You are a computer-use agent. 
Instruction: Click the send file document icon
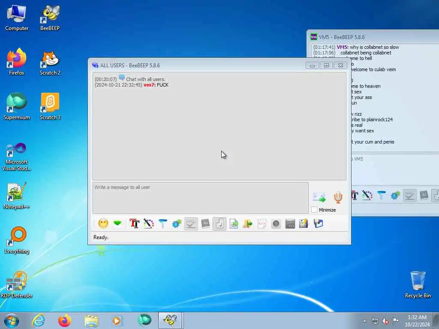[x=234, y=224]
